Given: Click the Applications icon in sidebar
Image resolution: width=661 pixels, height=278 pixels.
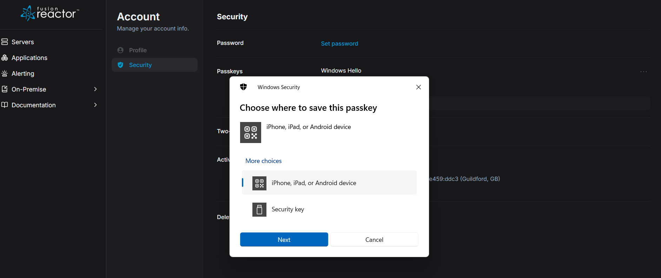Looking at the screenshot, I should (5, 57).
